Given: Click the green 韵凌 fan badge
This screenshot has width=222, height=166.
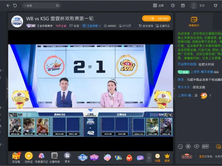Looking at the screenshot, I should (x=183, y=72).
